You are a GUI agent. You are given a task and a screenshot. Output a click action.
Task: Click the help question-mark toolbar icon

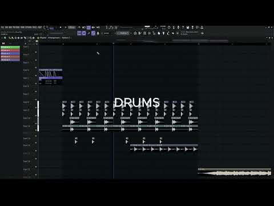click(183, 27)
